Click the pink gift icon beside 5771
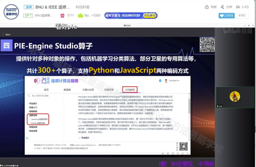Screen dimensions: 256x167 [63, 15]
